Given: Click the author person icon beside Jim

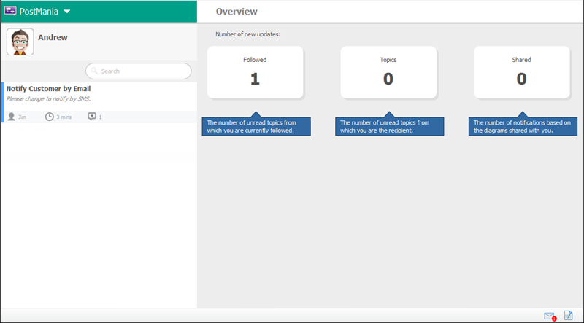Looking at the screenshot, I should tap(11, 117).
